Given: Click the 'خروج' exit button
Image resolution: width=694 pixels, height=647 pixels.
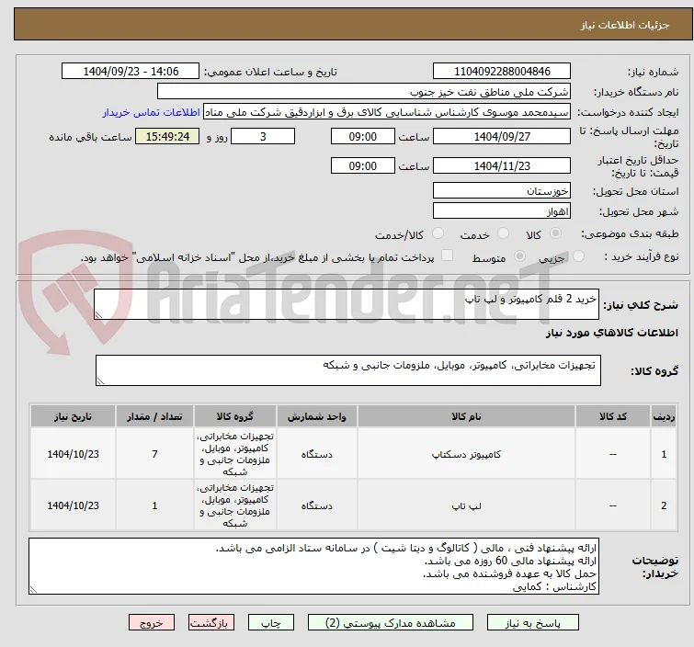Looking at the screenshot, I should [x=152, y=623].
